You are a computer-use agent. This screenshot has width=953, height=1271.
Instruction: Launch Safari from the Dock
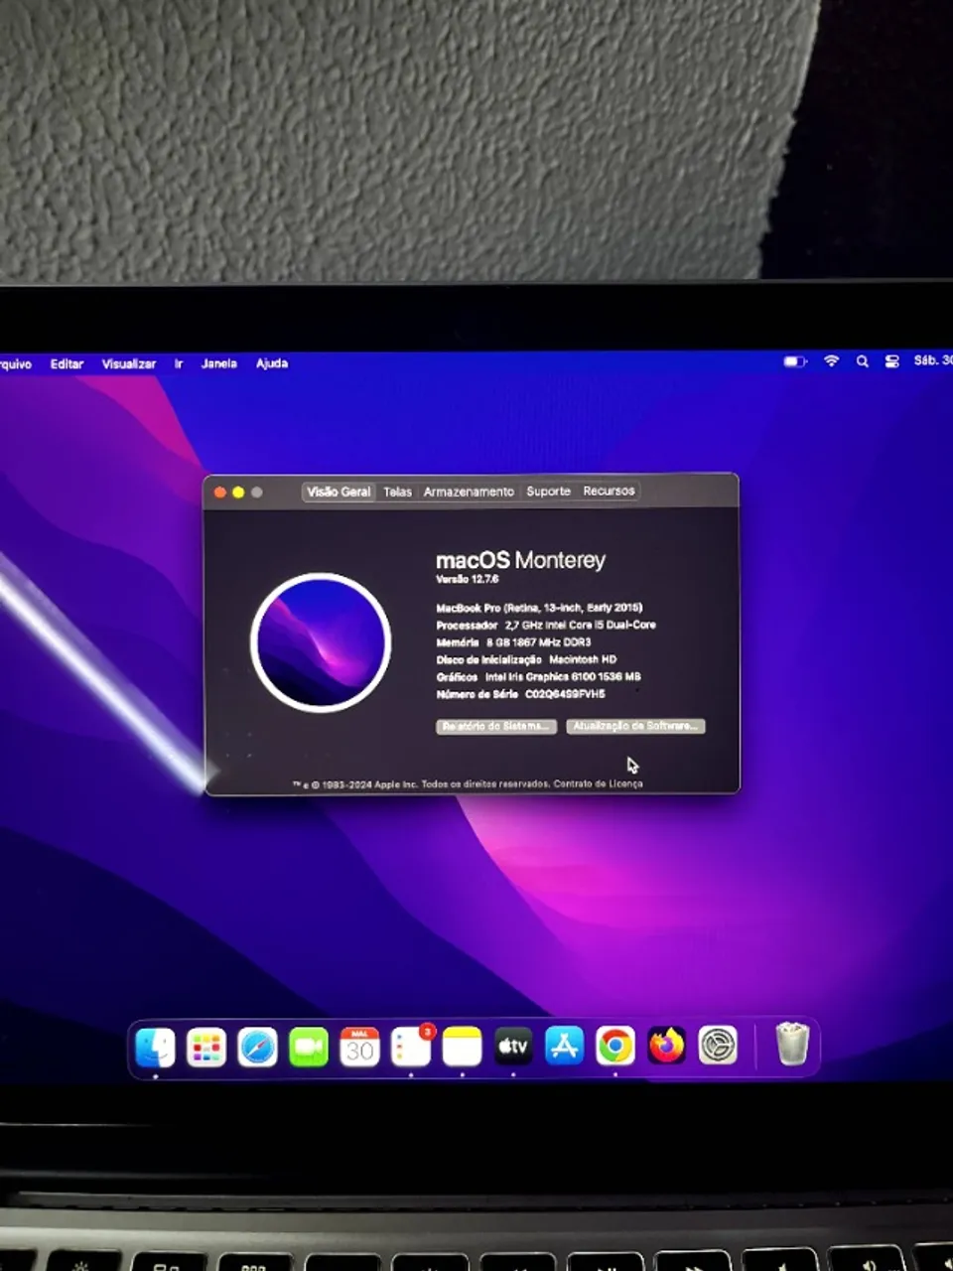pyautogui.click(x=257, y=1047)
